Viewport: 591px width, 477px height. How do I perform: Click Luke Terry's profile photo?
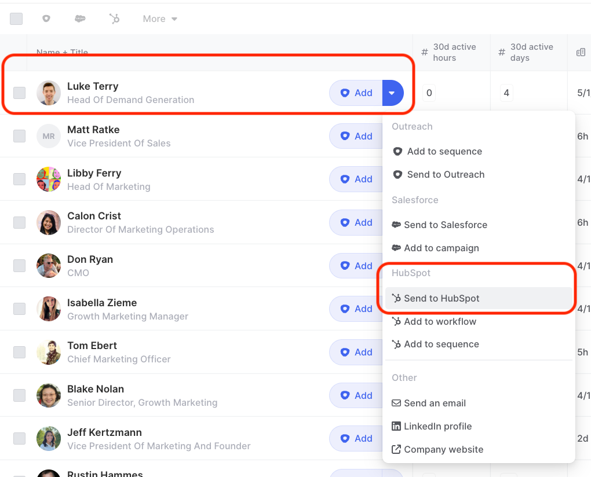click(x=49, y=93)
